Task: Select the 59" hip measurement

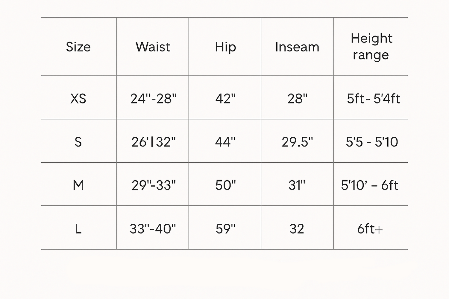Action: 225,229
